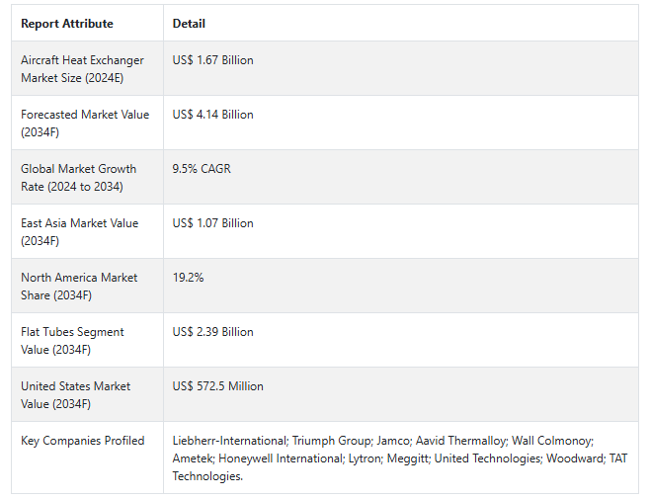The width and height of the screenshot is (649, 499).
Task: Select North America Market Share cell
Action: pos(79,287)
